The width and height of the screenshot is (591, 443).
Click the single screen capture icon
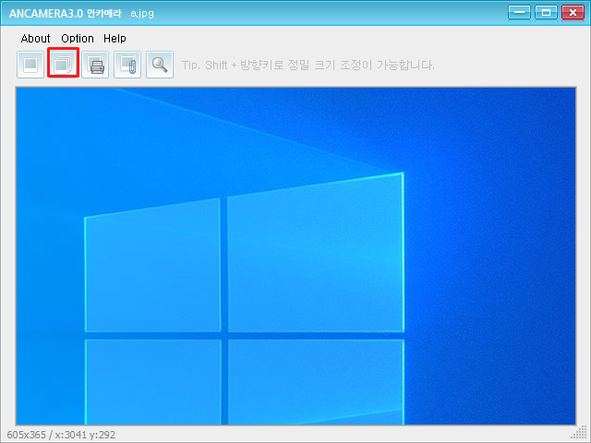[x=30, y=65]
